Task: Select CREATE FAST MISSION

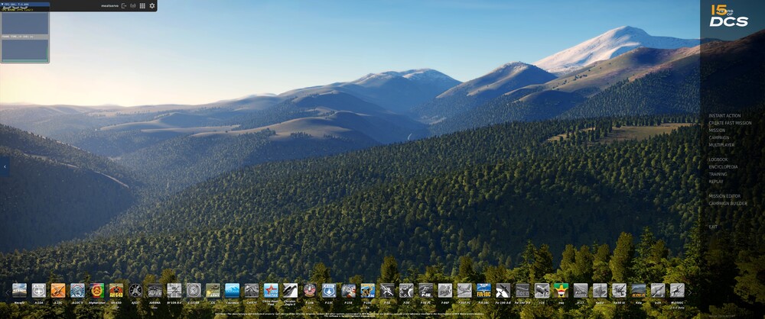Action: pyautogui.click(x=730, y=123)
